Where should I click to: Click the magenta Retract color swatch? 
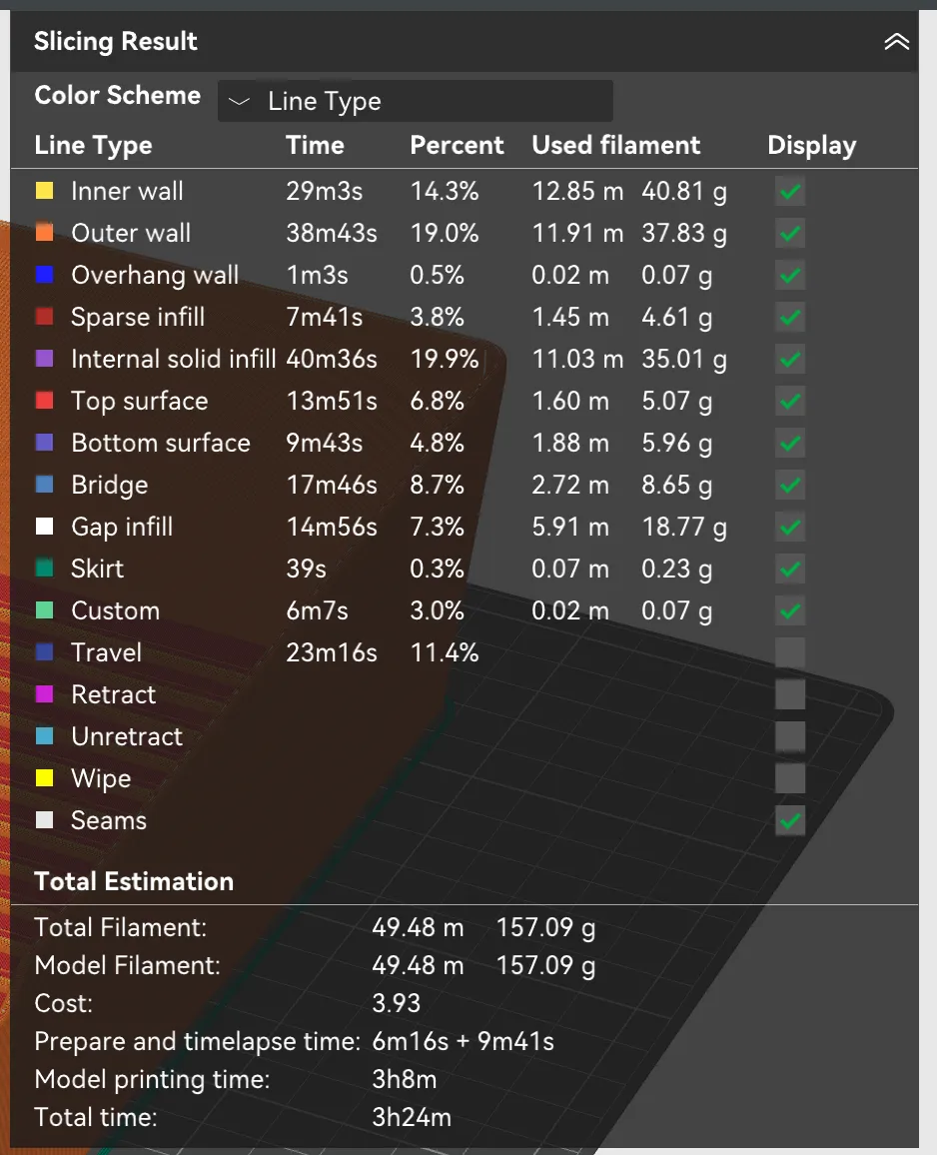[44, 694]
